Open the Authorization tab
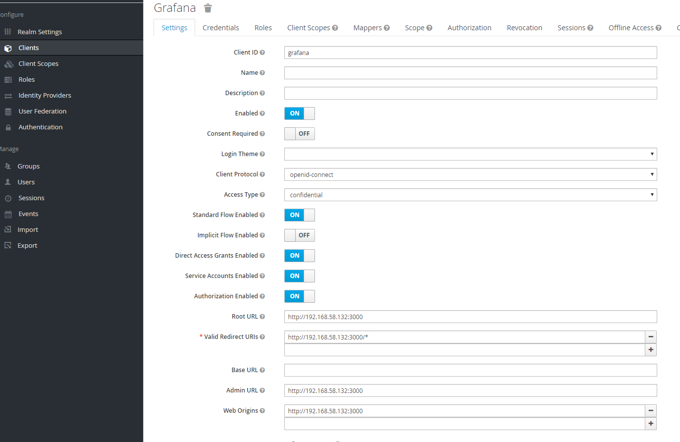The width and height of the screenshot is (680, 442). (469, 28)
